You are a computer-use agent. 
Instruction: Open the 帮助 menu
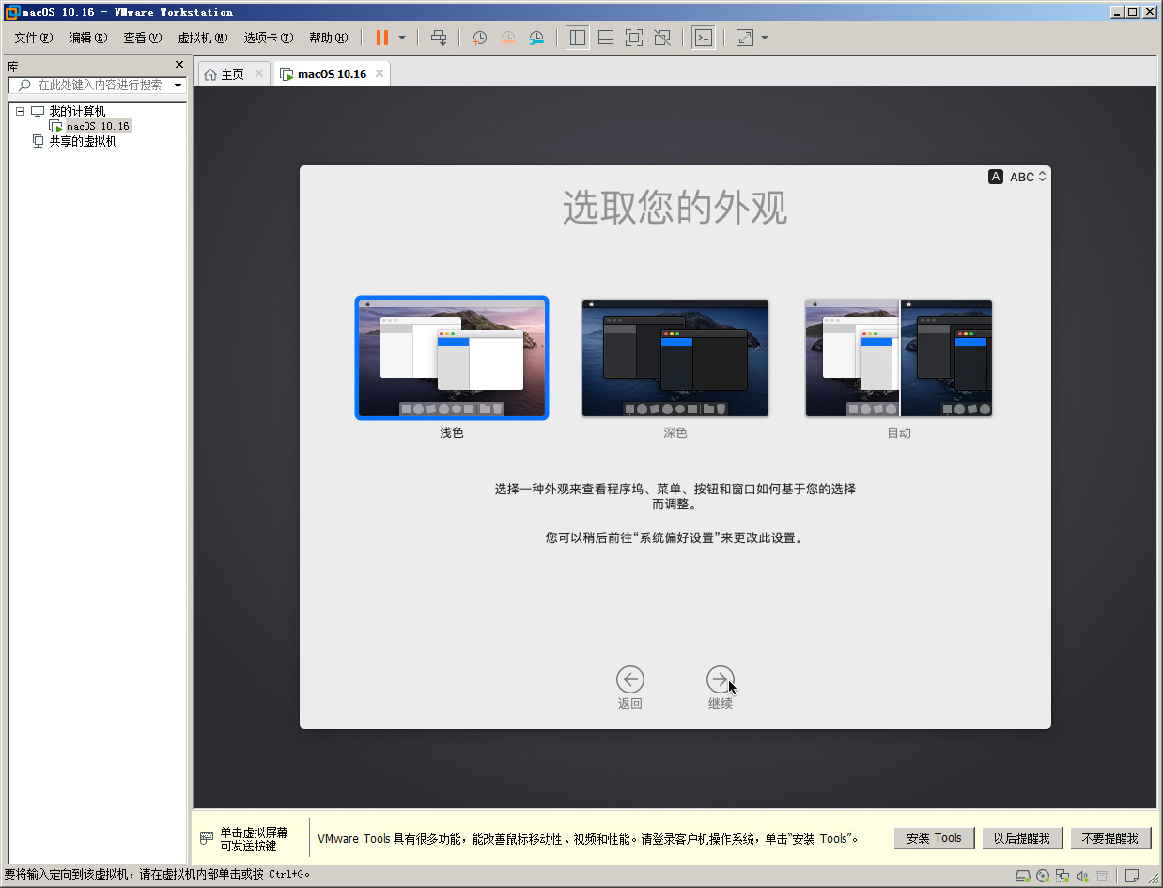[x=329, y=38]
